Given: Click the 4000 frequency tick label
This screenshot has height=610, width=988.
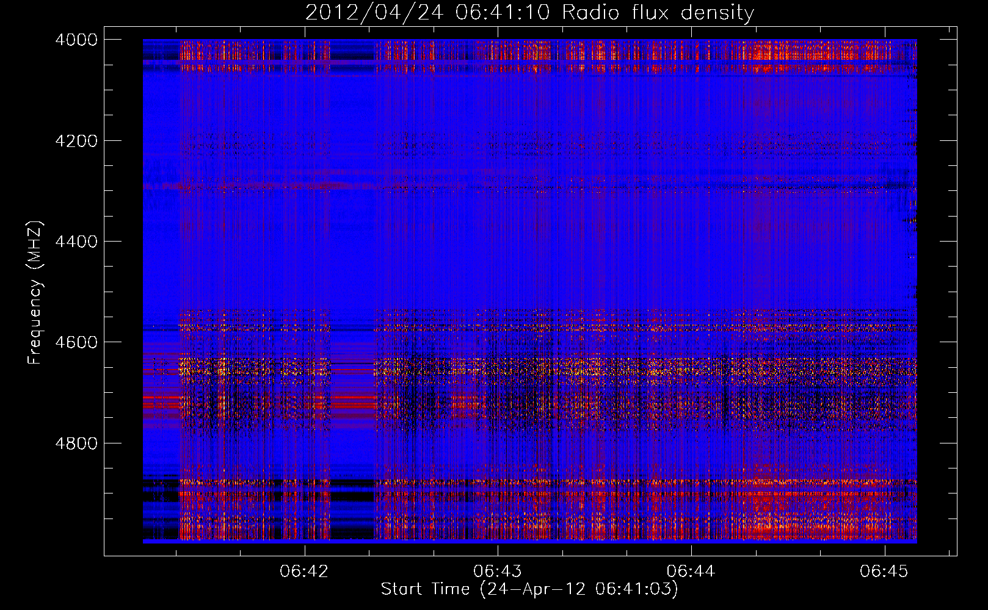Looking at the screenshot, I should (x=76, y=40).
